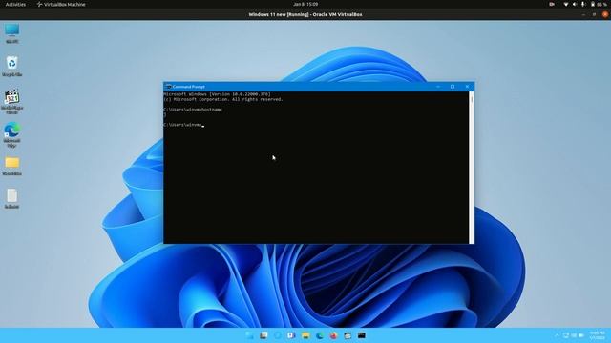This screenshot has width=611, height=343.
Task: Open the battery indicator in Ubuntu top bar
Action: (599, 4)
